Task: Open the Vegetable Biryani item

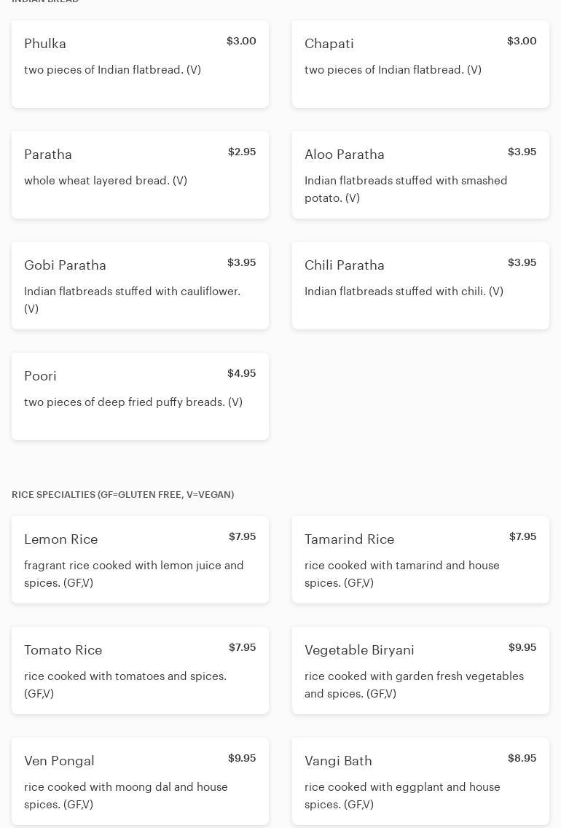Action: [x=420, y=671]
